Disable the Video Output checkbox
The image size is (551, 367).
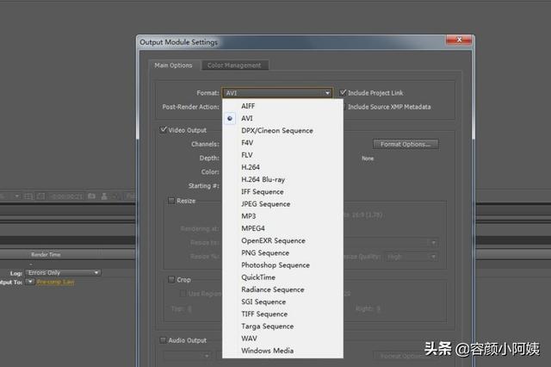(x=164, y=130)
